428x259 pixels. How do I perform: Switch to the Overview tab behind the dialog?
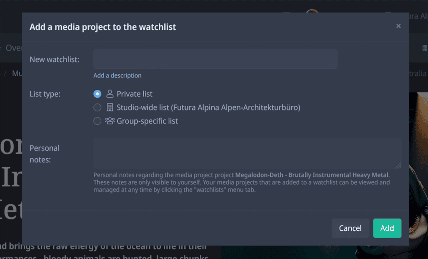[x=14, y=48]
